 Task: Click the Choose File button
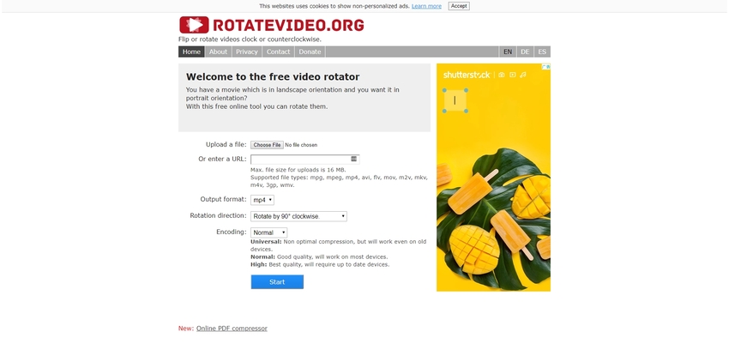(267, 145)
